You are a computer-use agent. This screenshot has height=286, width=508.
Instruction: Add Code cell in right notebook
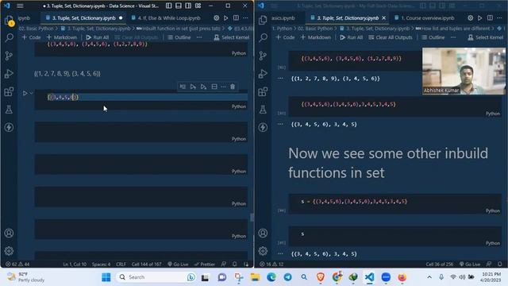pos(285,37)
